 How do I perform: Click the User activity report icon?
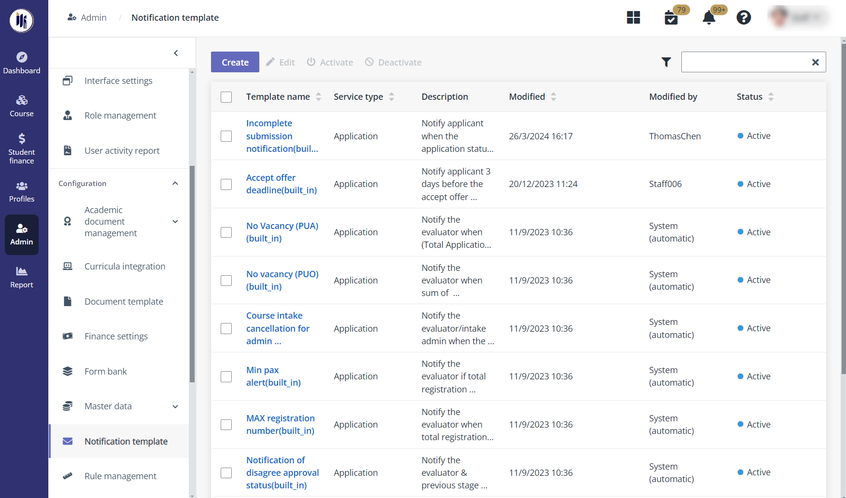pos(68,150)
